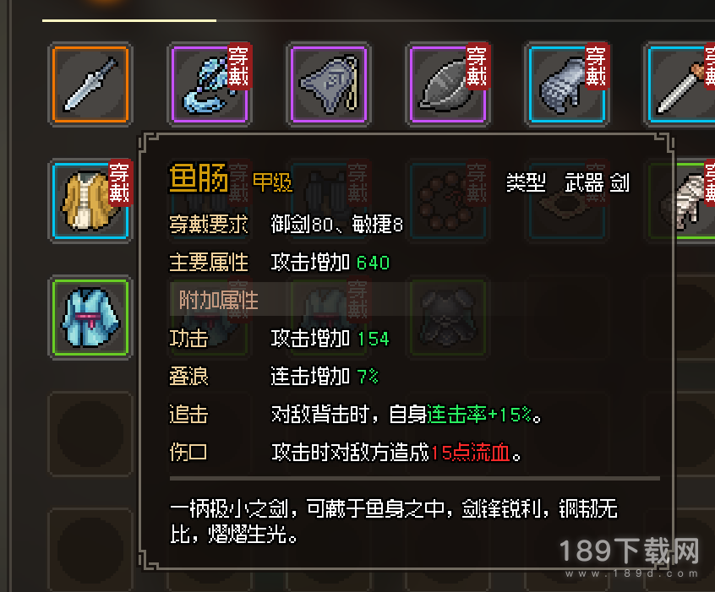Click the 附加属性 section header
Image resolution: width=715 pixels, height=592 pixels.
pos(218,300)
